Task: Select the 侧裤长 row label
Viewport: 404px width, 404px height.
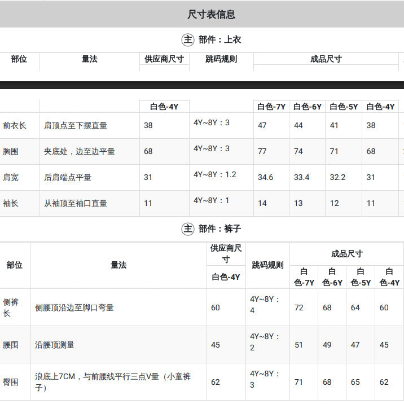Action: point(11,308)
